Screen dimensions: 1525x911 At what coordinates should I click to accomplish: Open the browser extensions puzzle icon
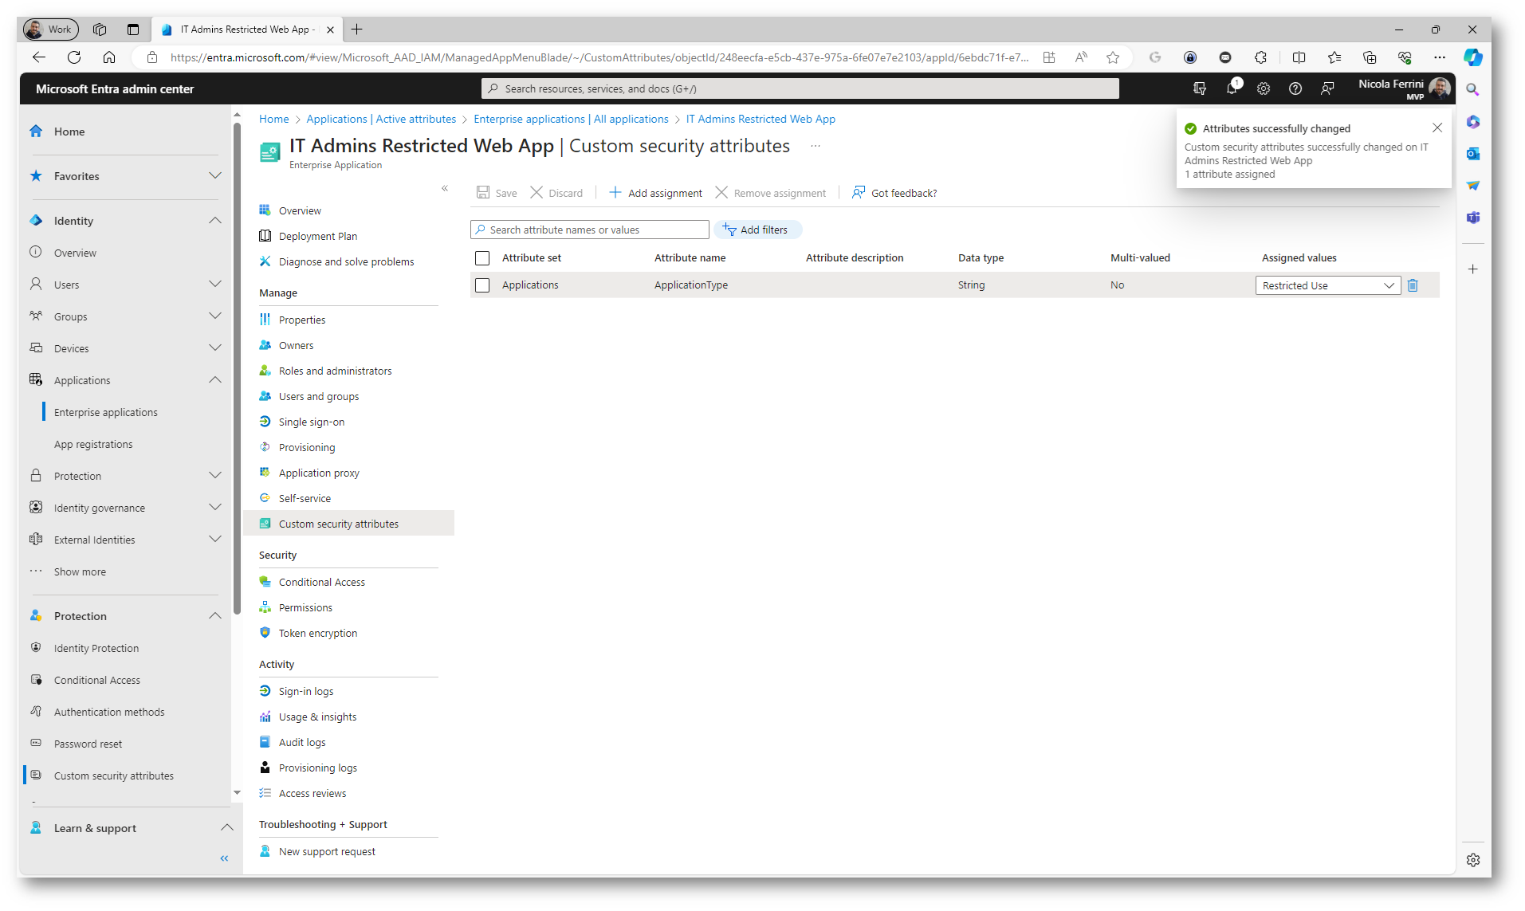[1260, 57]
